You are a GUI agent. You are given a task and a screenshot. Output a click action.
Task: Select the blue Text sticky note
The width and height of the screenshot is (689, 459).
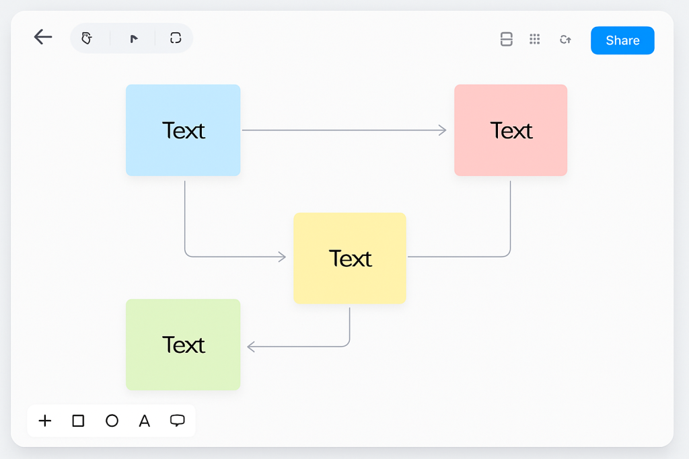[x=183, y=130]
